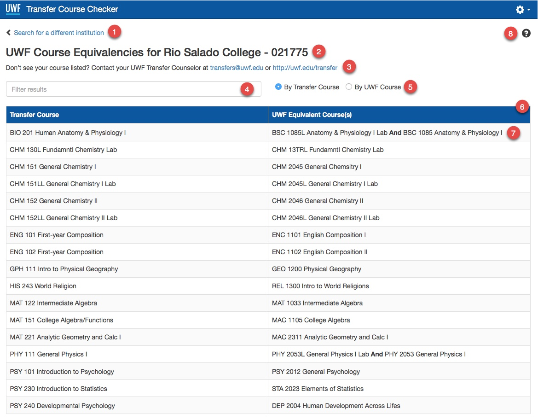Click MAC 2311 Analytic Geometry and Calc I
The width and height of the screenshot is (538, 420).
tap(330, 337)
